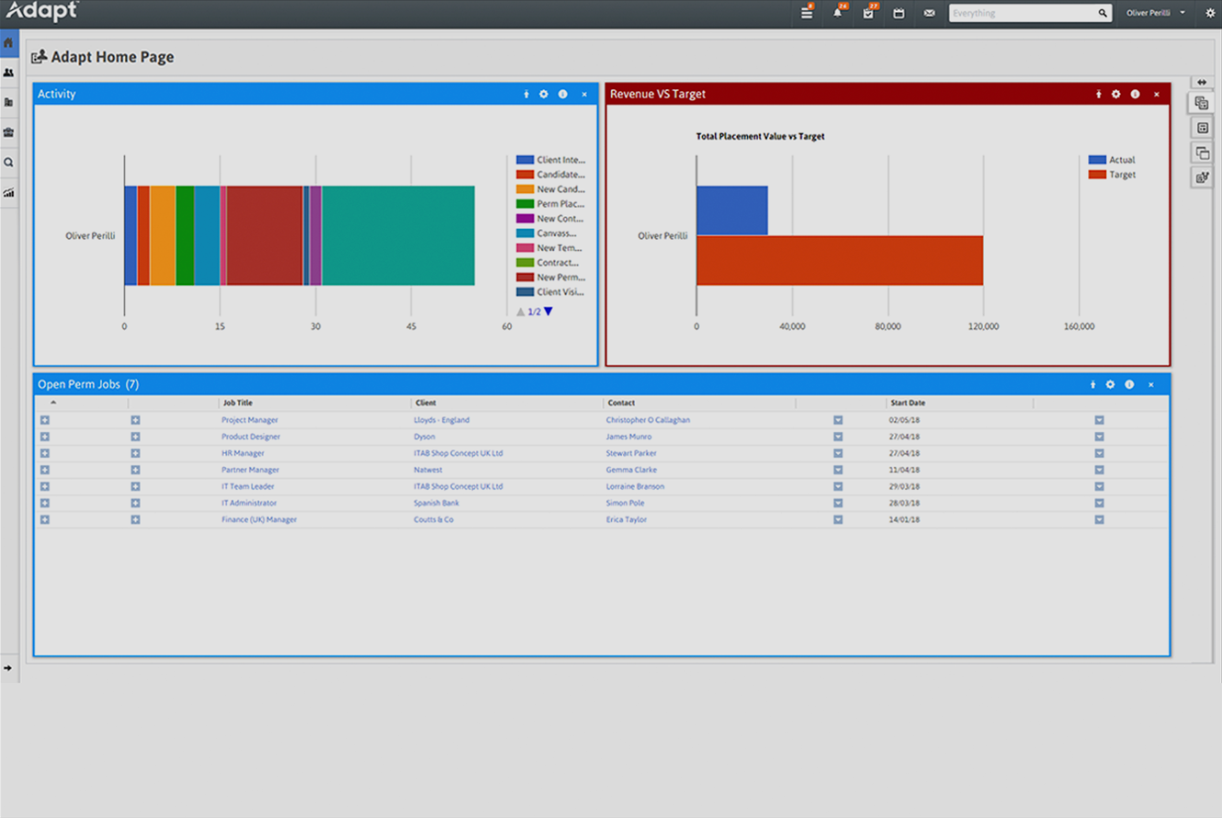The image size is (1222, 818).
Task: Open the envelope messages icon
Action: (x=929, y=14)
